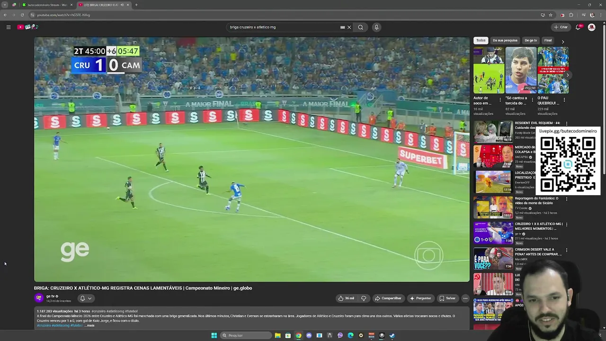Open Discord from taskbar
This screenshot has height=341, width=606.
309,335
